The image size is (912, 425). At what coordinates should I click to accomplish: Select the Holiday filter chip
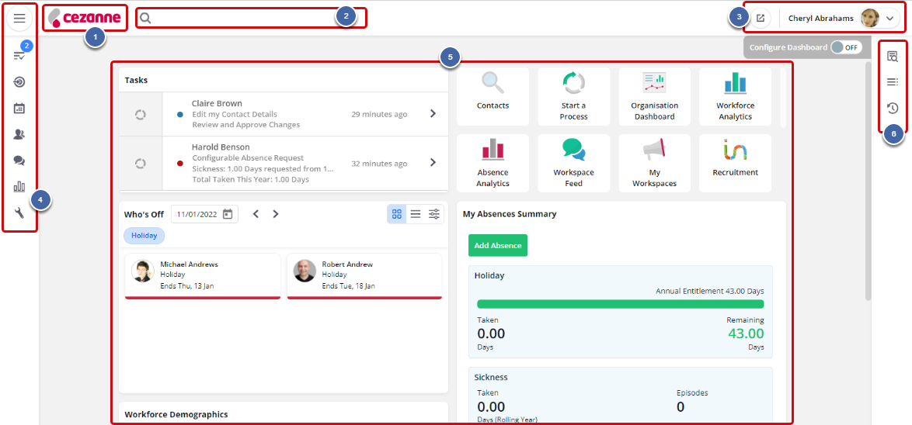pos(144,235)
